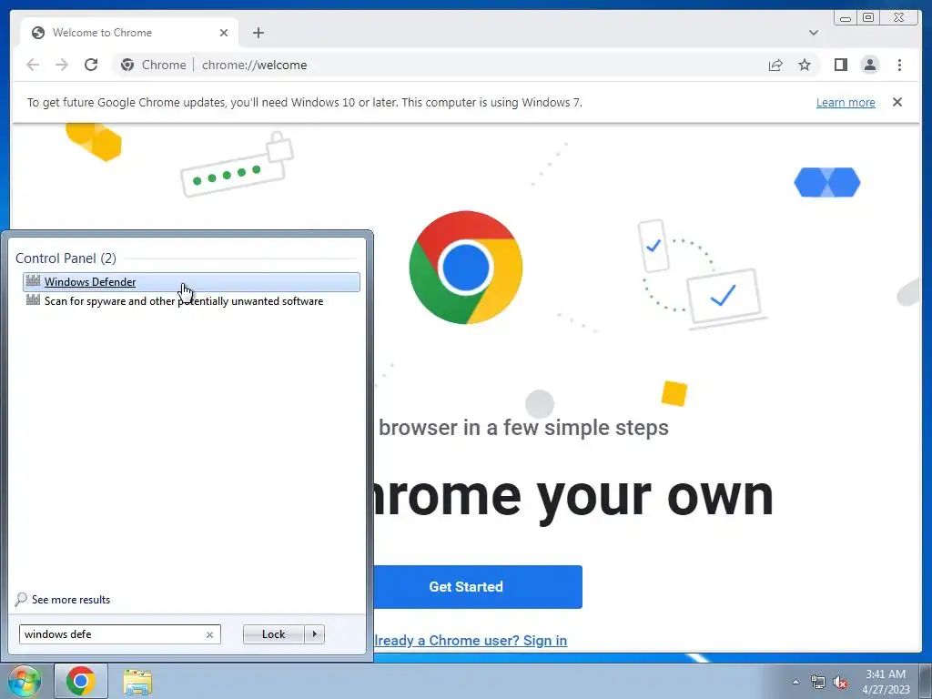Open Windows Explorer from taskbar
Viewport: 932px width, 699px height.
[137, 681]
